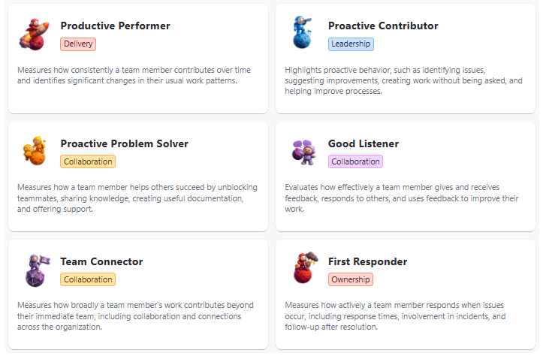This screenshot has height=356, width=543.
Task: Click the First Responder description text
Action: click(x=395, y=316)
